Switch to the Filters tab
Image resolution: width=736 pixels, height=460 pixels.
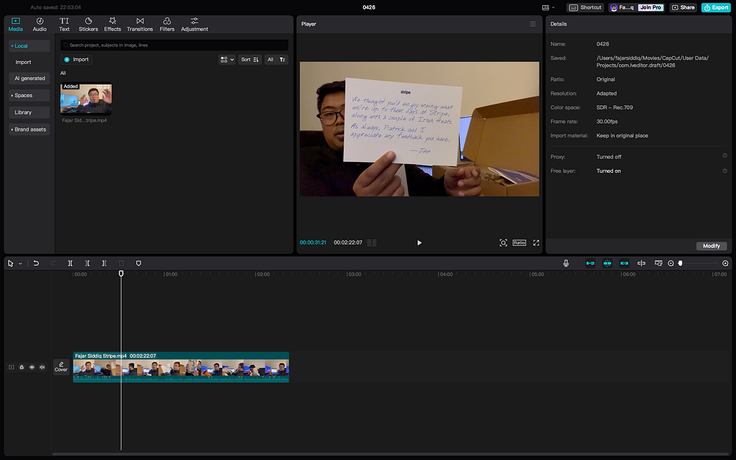click(167, 24)
